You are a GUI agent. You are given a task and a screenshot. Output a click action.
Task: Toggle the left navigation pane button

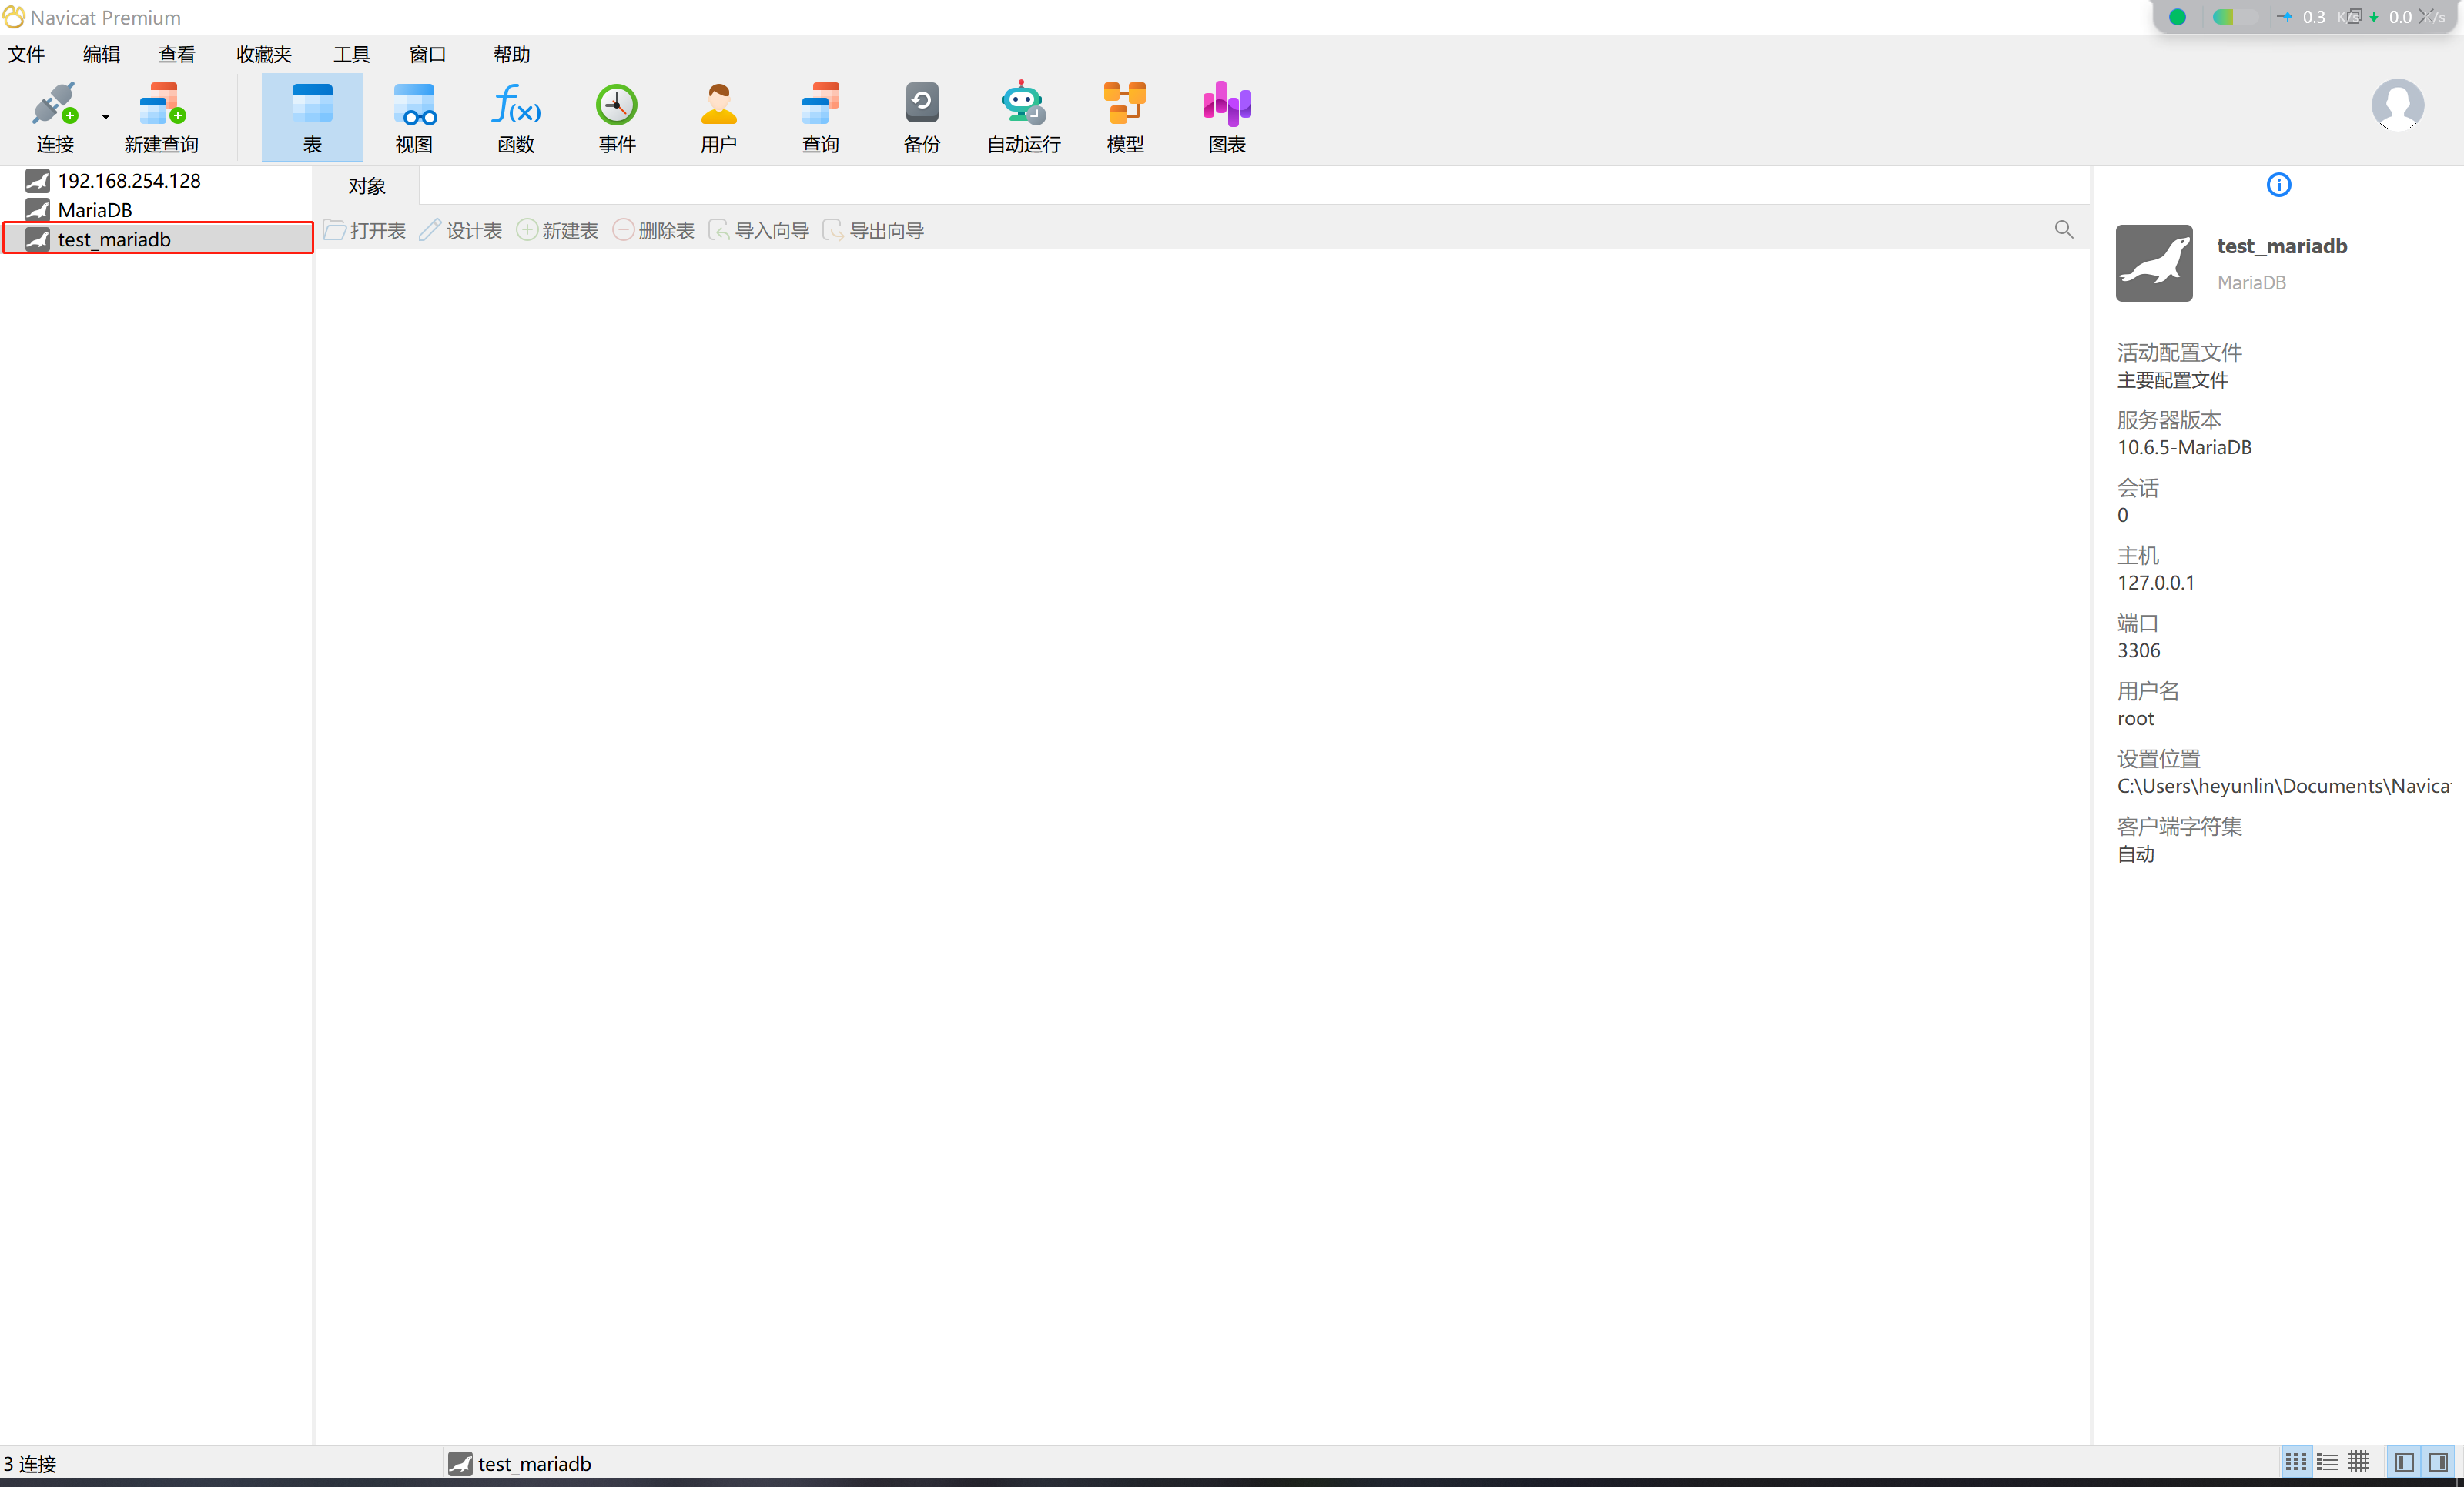[2405, 1462]
